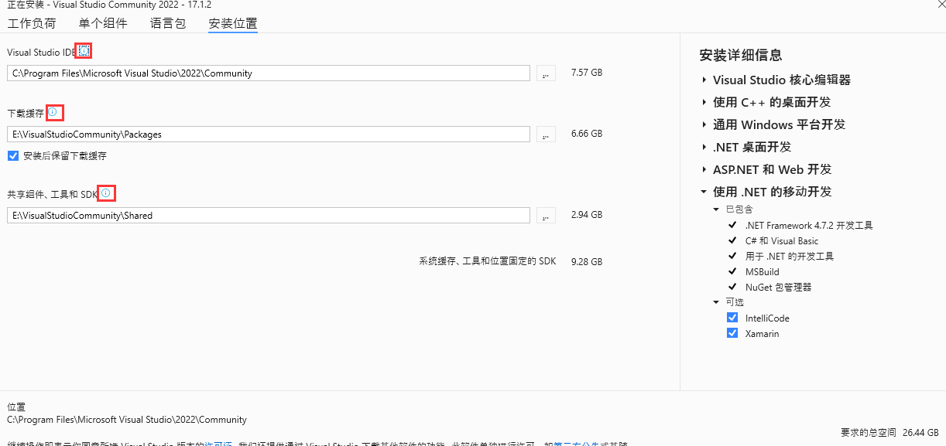946x446 pixels.
Task: Expand Visual Studio 核心编辑器 details
Action: click(704, 80)
